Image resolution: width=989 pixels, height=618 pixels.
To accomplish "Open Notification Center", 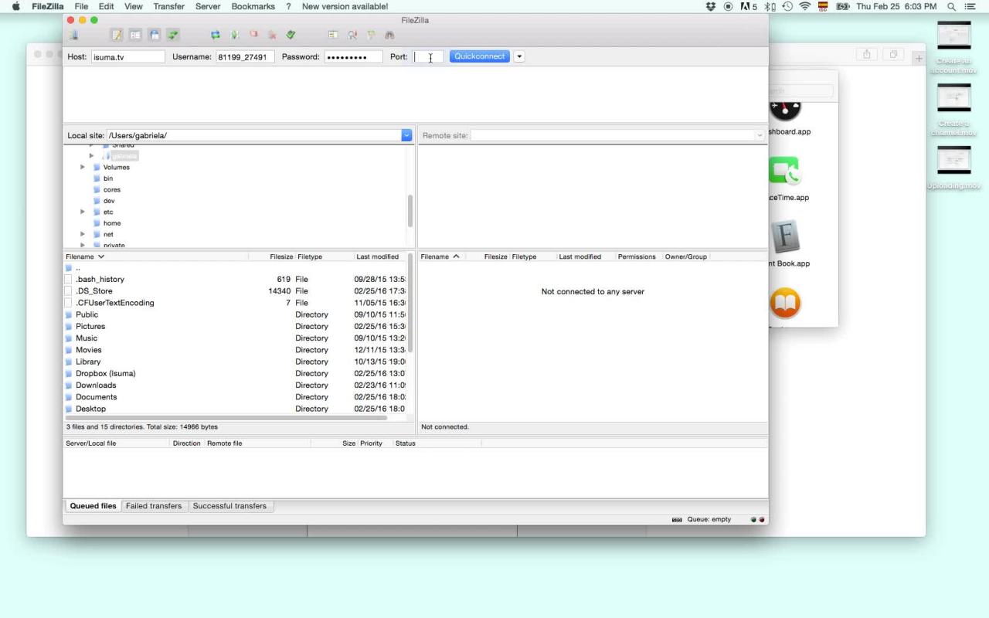I will point(970,6).
